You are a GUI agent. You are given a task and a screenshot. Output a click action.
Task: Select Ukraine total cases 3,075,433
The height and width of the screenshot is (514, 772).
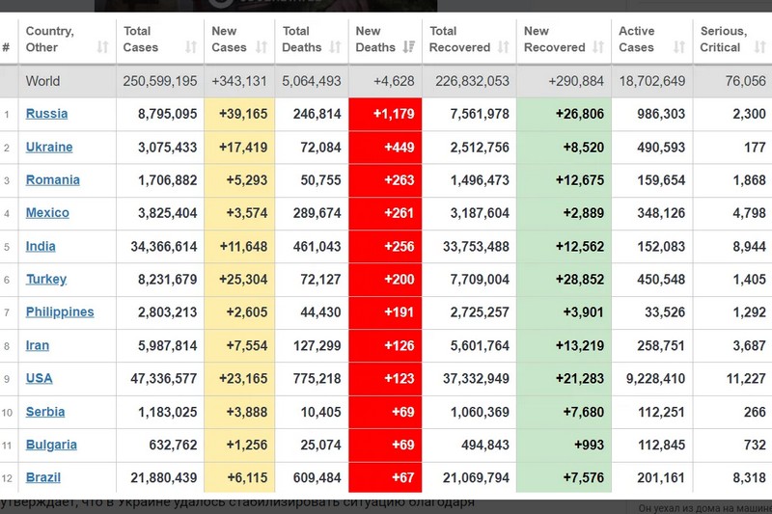pos(167,148)
